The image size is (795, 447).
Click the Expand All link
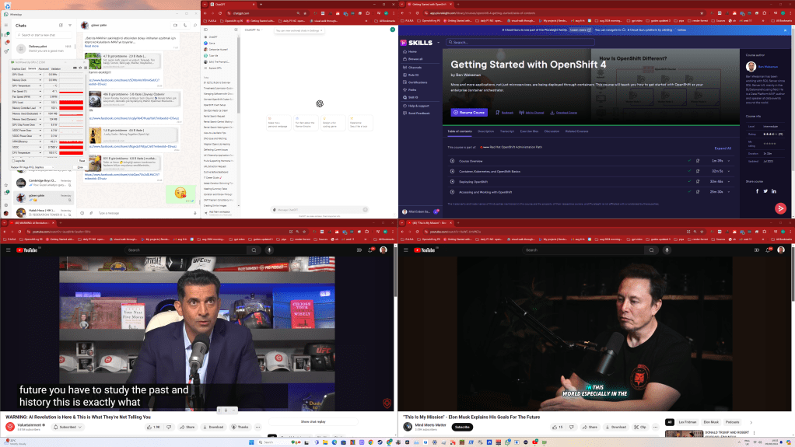[x=723, y=148]
